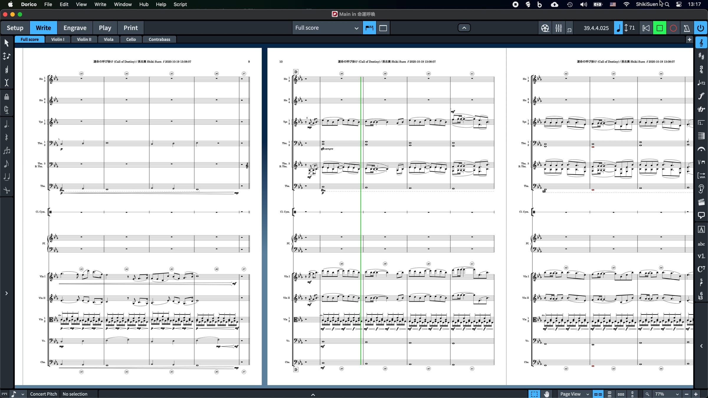Rewind to beginning of flow
708x398 pixels.
646,28
